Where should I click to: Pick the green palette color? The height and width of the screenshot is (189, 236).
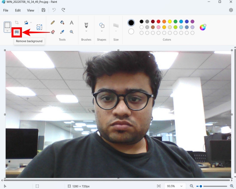[176, 22]
